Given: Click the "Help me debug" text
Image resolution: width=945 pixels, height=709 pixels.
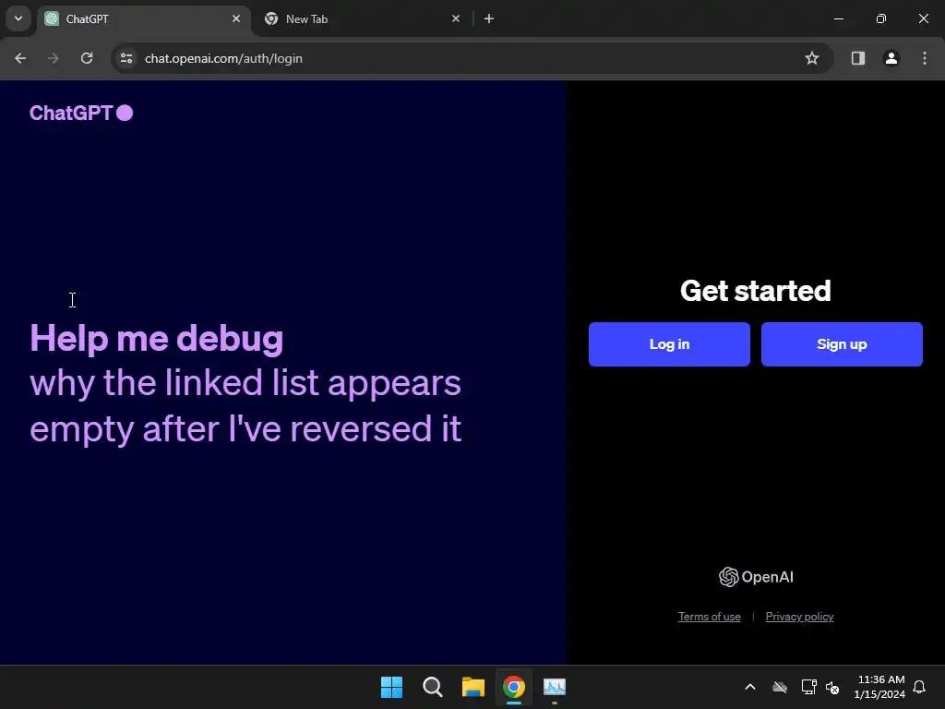Looking at the screenshot, I should coord(157,338).
